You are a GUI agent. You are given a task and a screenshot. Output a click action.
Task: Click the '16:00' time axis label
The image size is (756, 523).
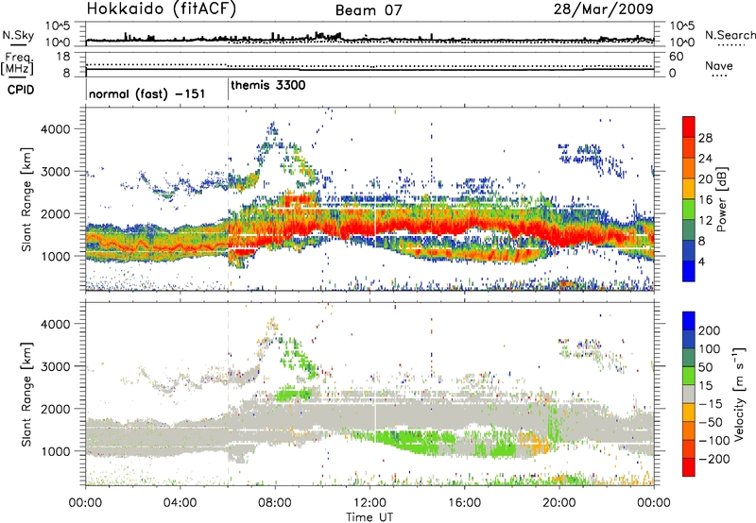pyautogui.click(x=464, y=502)
